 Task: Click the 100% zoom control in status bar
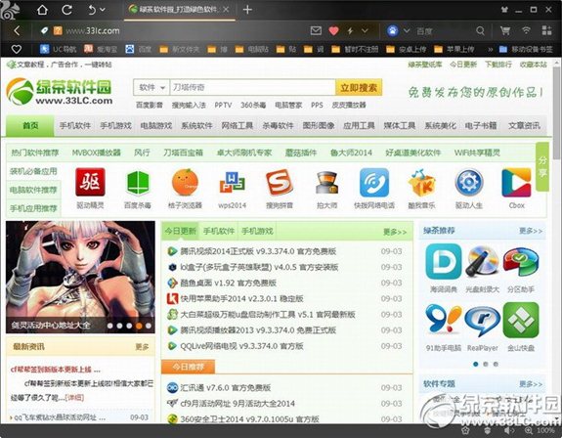pos(540,430)
